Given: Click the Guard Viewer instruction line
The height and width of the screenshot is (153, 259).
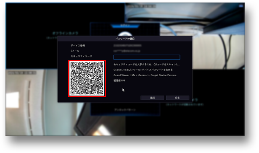Looking at the screenshot, I should coord(145,75).
